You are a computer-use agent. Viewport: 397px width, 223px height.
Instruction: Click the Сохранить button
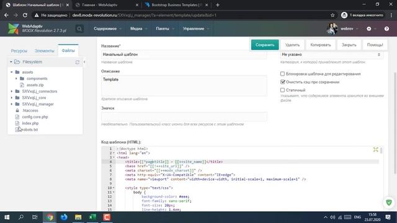click(x=265, y=45)
